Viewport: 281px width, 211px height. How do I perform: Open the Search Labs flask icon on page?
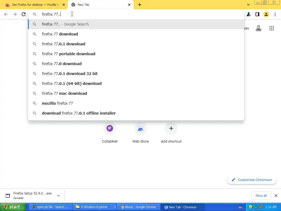(258, 28)
